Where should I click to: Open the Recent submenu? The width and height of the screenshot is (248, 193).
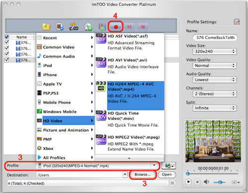coord(65,38)
